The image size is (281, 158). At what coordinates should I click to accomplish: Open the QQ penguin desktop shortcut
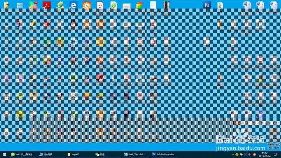tap(73, 24)
